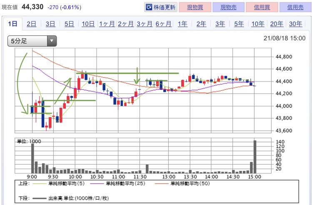Switch to the 10日 chart tab
312x205 pixels.
(88, 24)
